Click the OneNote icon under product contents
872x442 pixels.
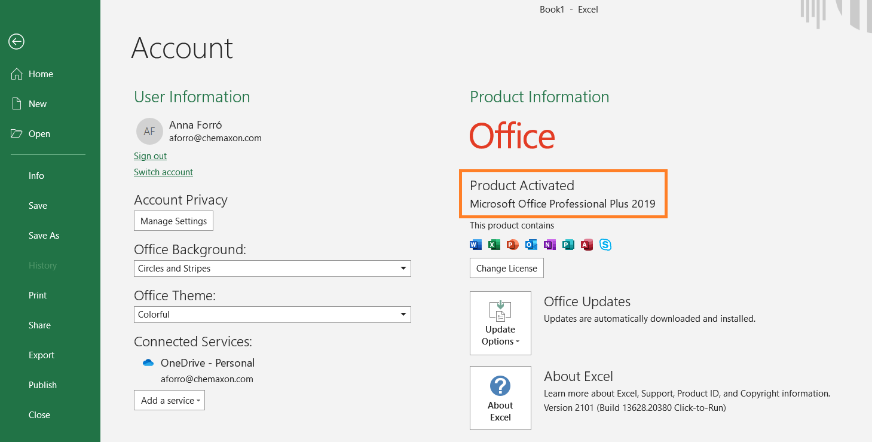549,245
